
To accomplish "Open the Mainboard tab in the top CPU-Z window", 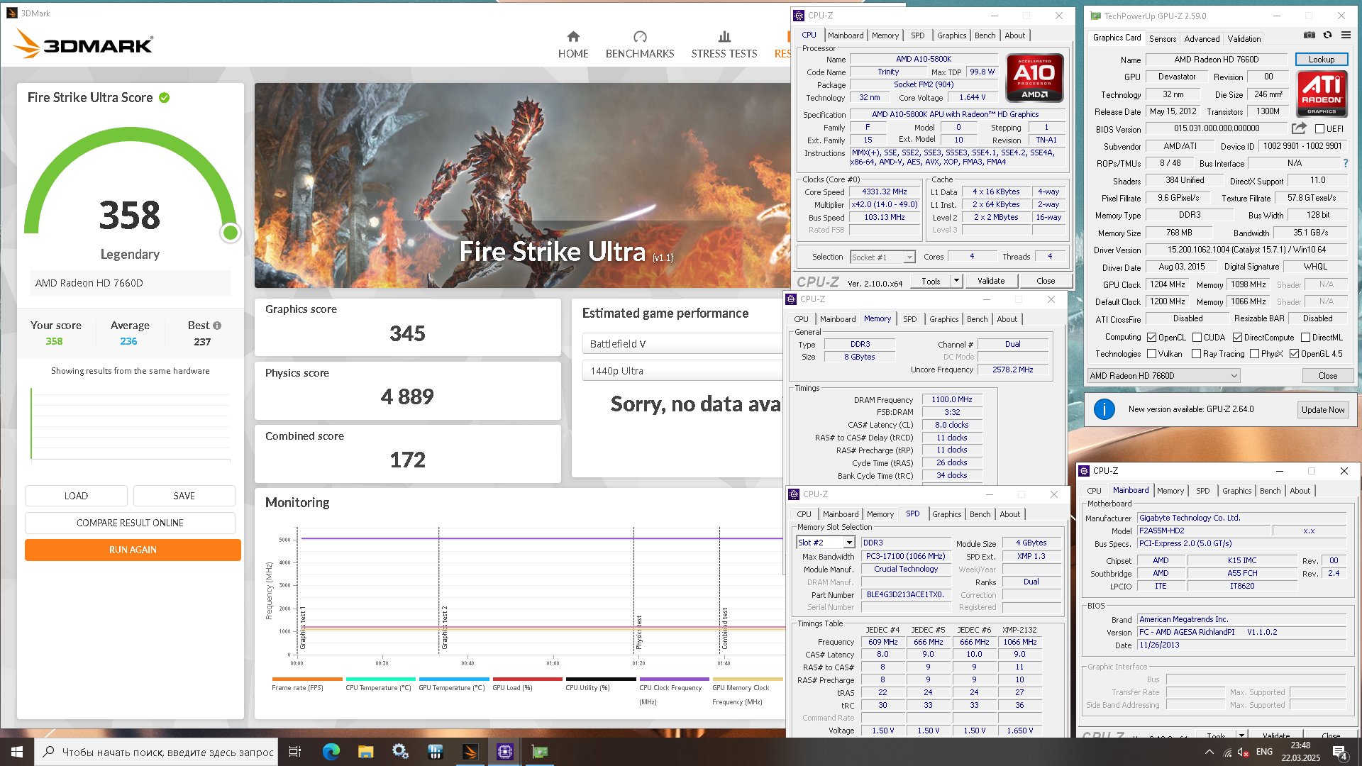I will coord(846,35).
